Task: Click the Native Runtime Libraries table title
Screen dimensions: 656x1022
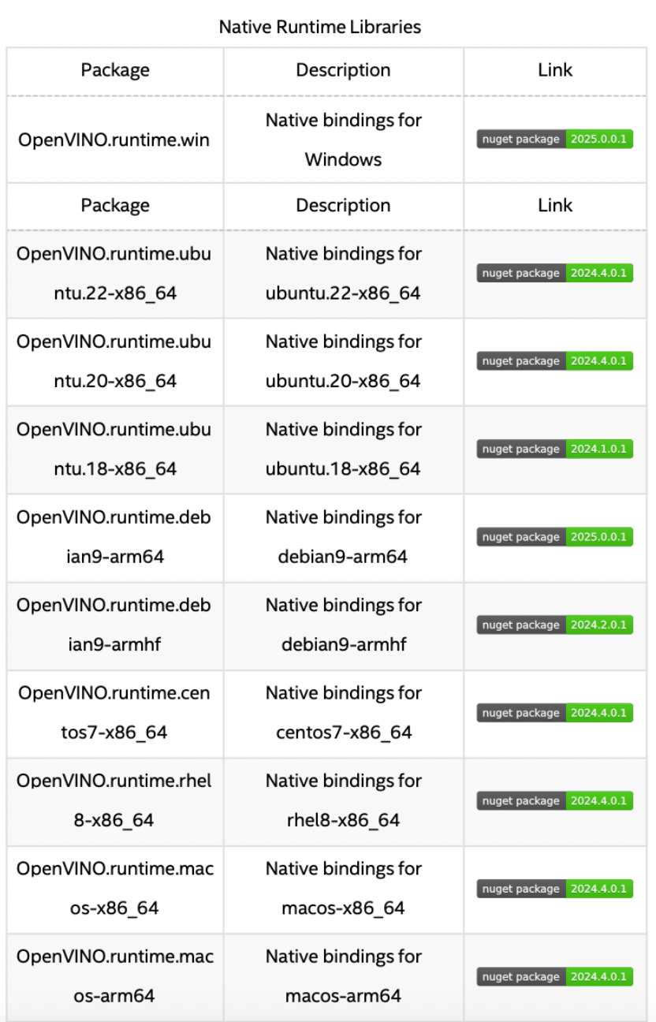Action: pyautogui.click(x=319, y=27)
